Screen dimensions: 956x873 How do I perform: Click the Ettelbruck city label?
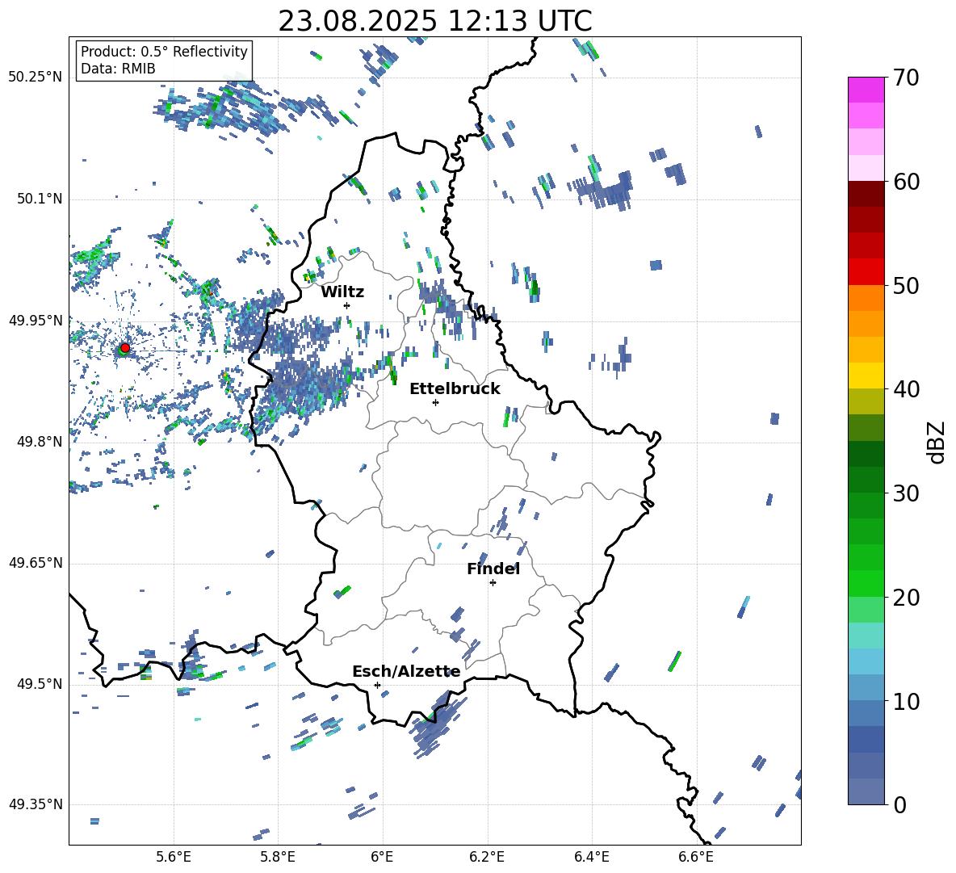point(455,389)
